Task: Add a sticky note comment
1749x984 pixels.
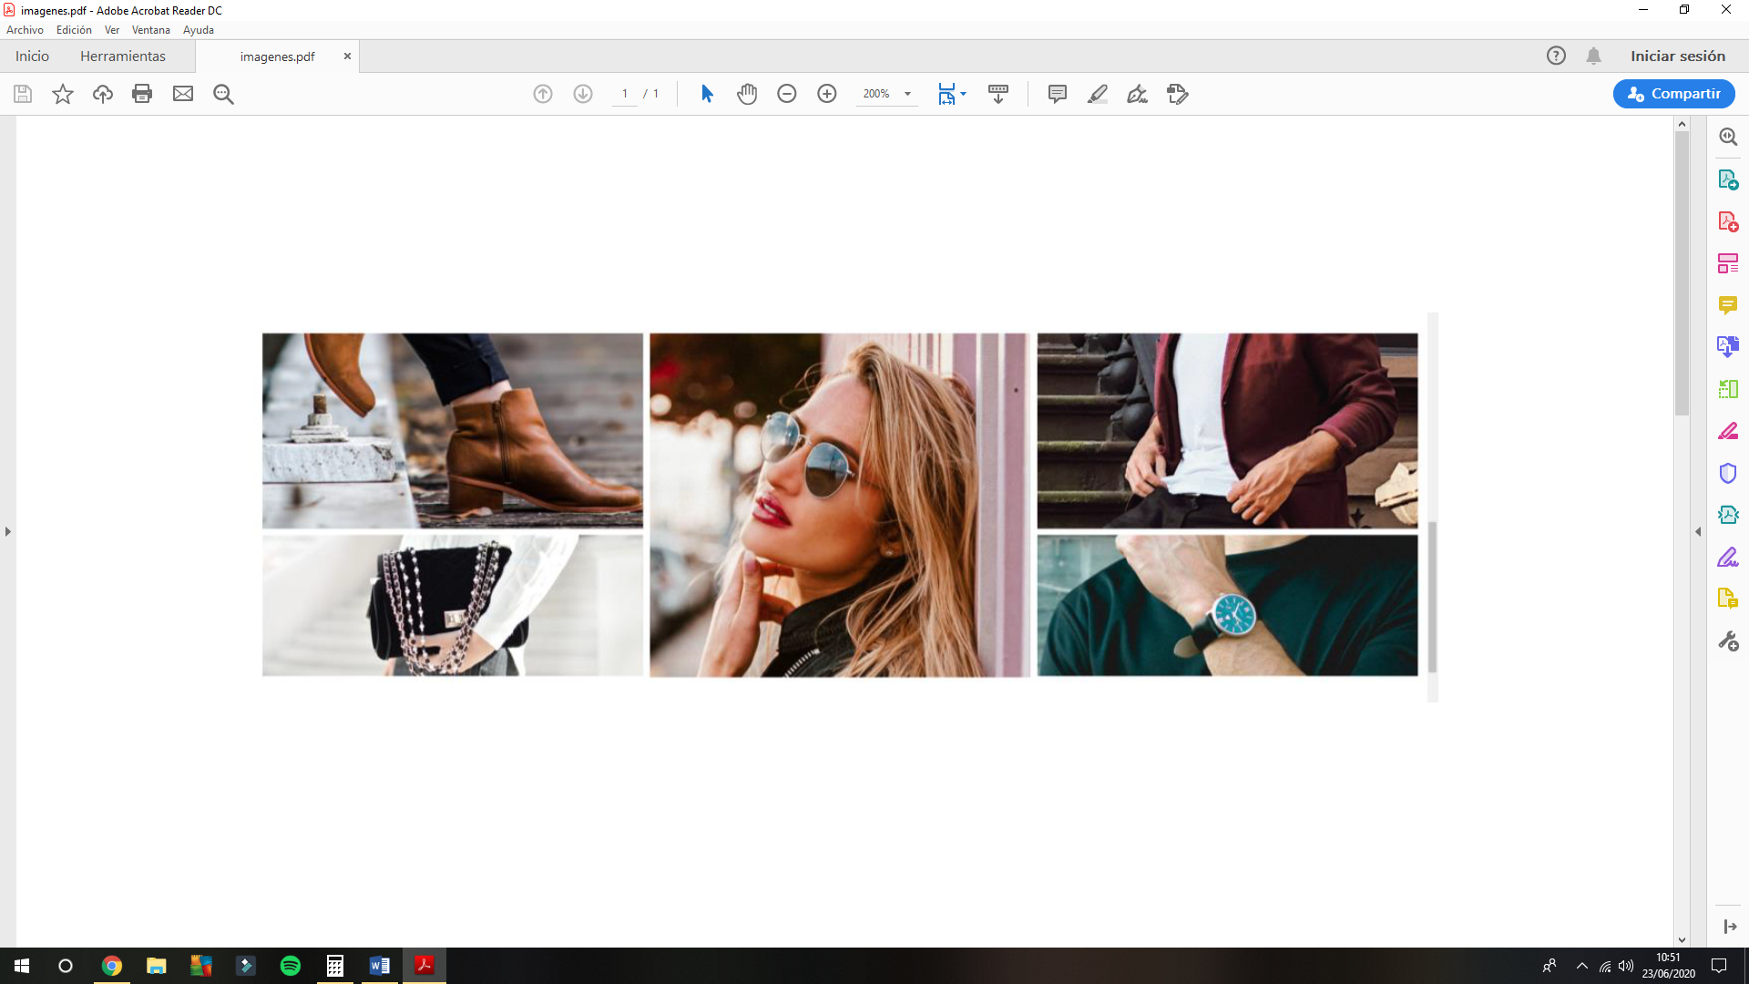Action: [1058, 94]
